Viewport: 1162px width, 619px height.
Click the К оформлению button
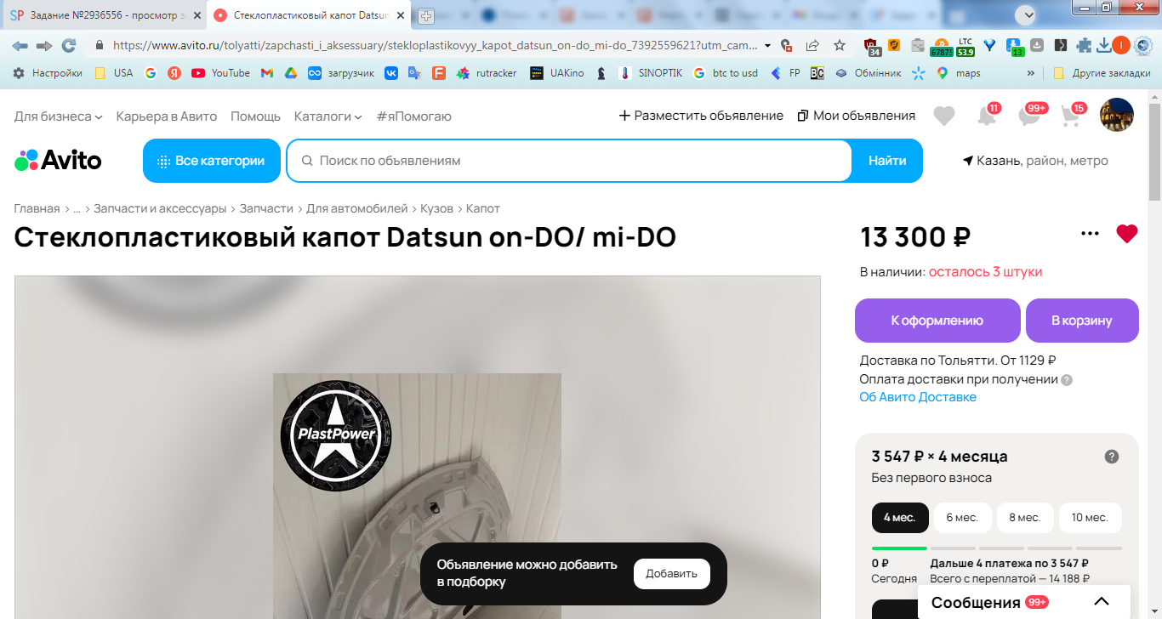coord(937,321)
